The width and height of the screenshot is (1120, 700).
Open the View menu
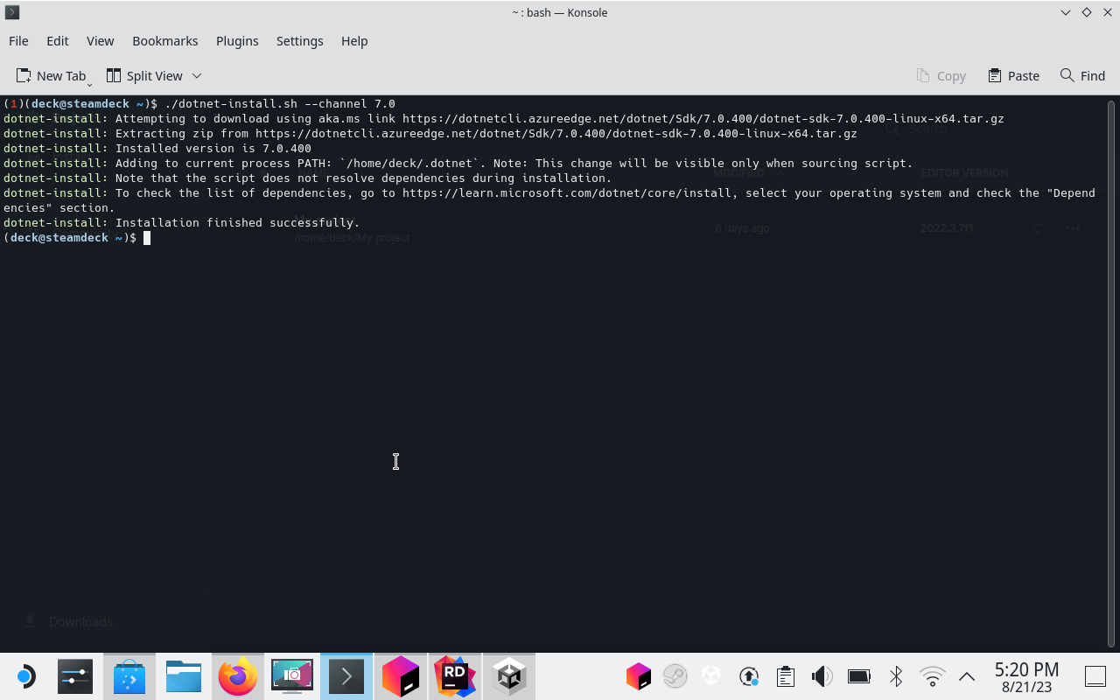(x=100, y=41)
